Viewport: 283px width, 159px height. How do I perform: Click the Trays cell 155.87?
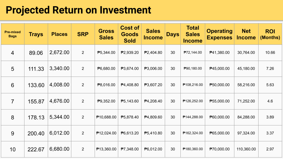pyautogui.click(x=36, y=102)
